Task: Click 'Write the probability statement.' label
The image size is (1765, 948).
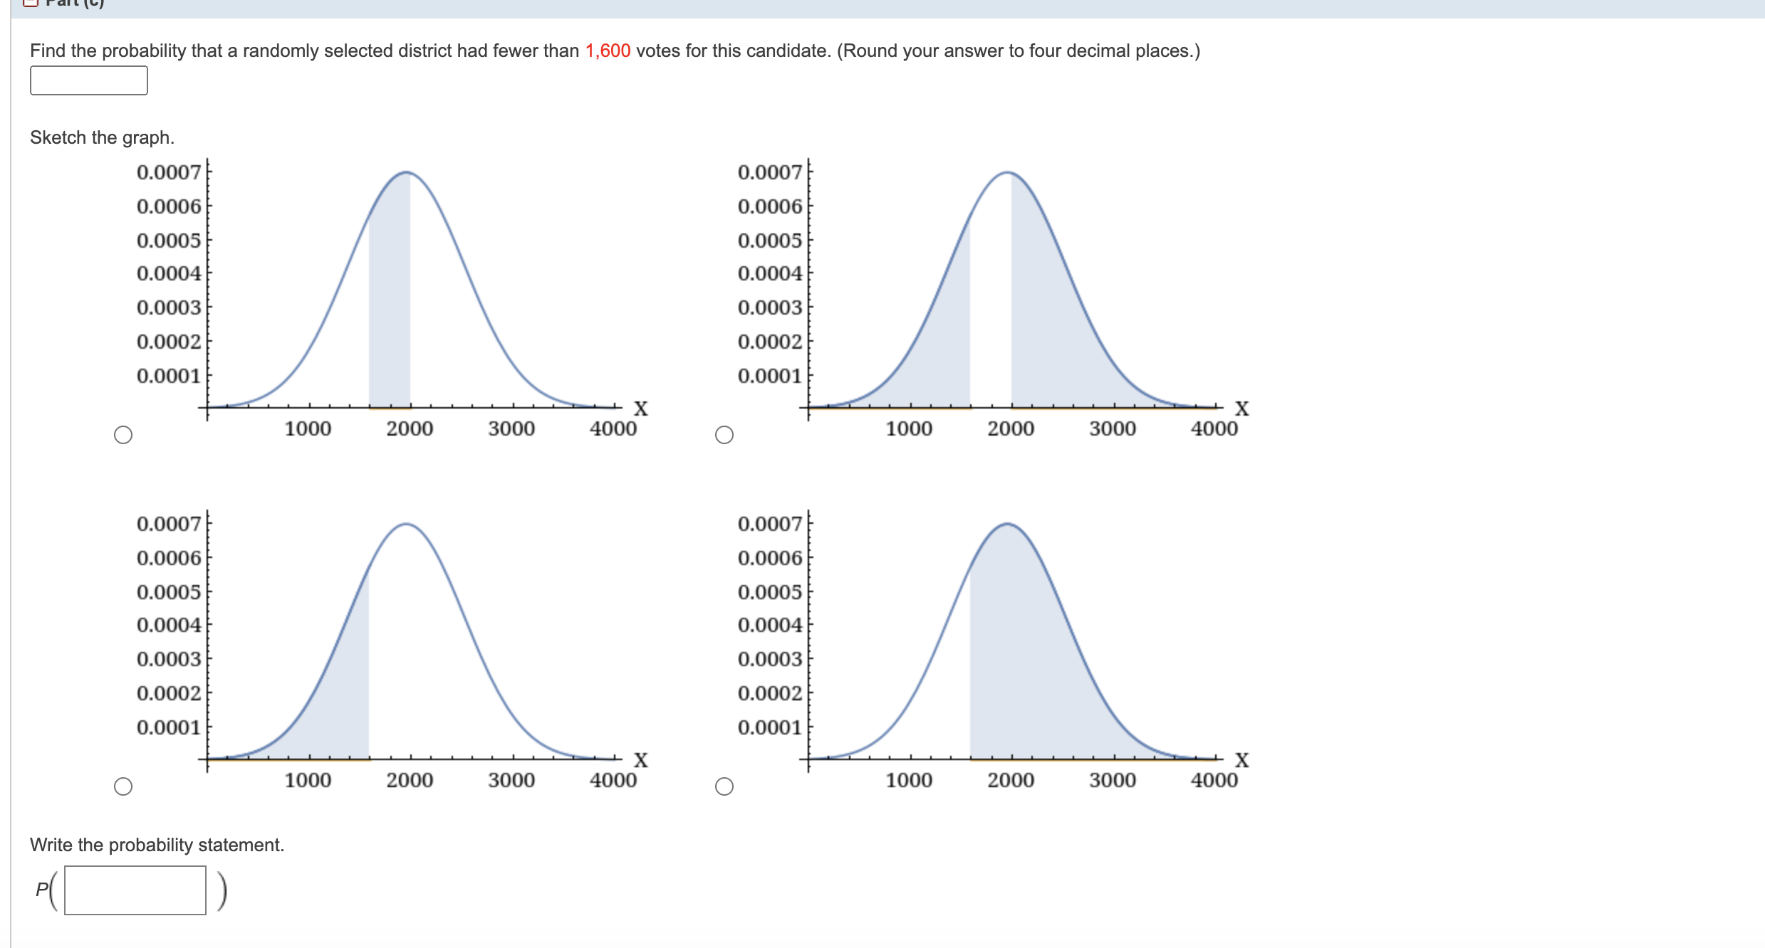Action: [157, 845]
